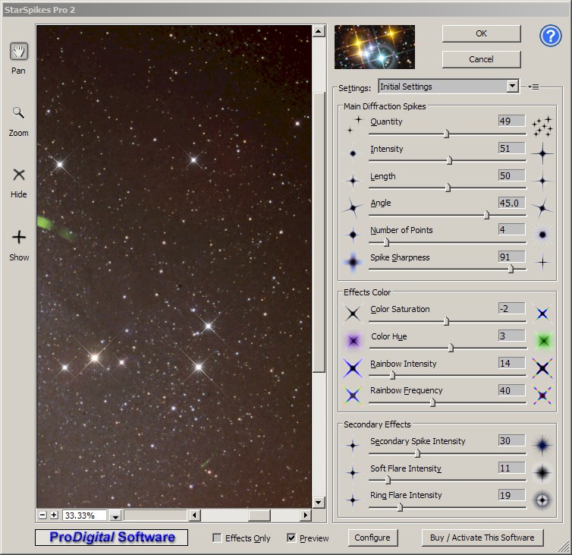Click the Angle value input field

coord(511,203)
